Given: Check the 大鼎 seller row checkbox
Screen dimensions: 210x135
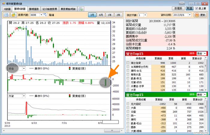Looking at the screenshot, I should [x=128, y=108].
